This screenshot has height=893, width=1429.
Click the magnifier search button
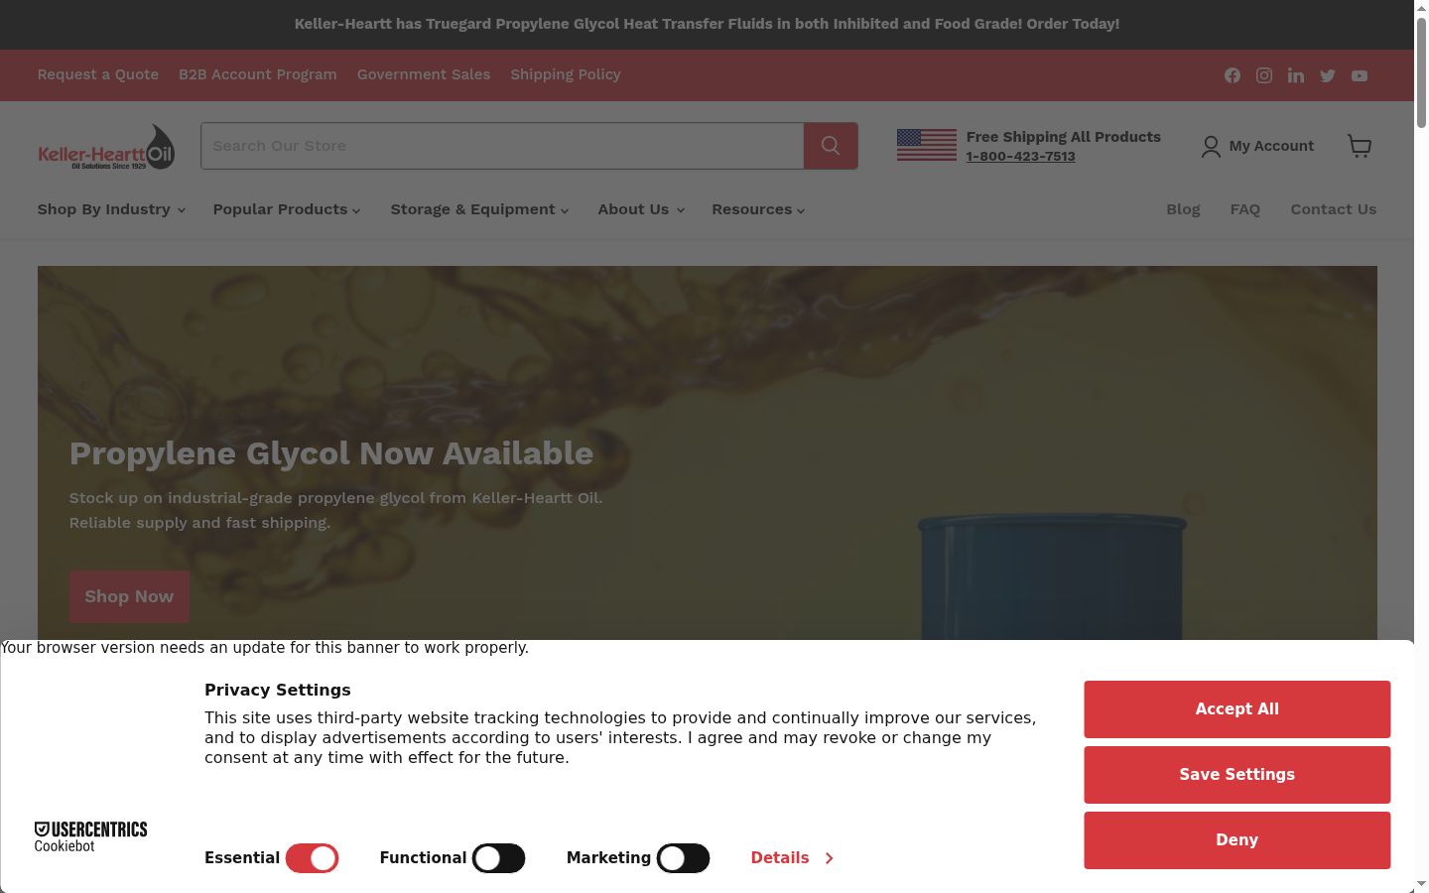pyautogui.click(x=831, y=146)
